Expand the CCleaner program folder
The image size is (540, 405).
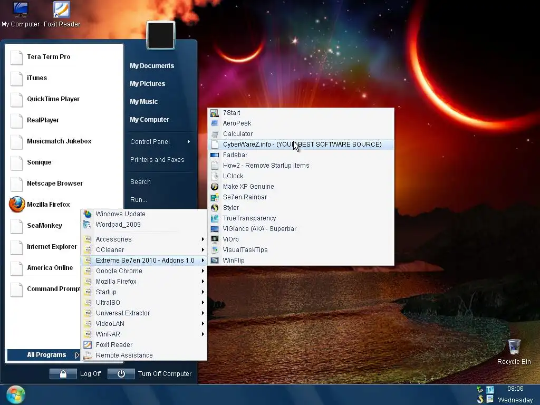coord(144,250)
